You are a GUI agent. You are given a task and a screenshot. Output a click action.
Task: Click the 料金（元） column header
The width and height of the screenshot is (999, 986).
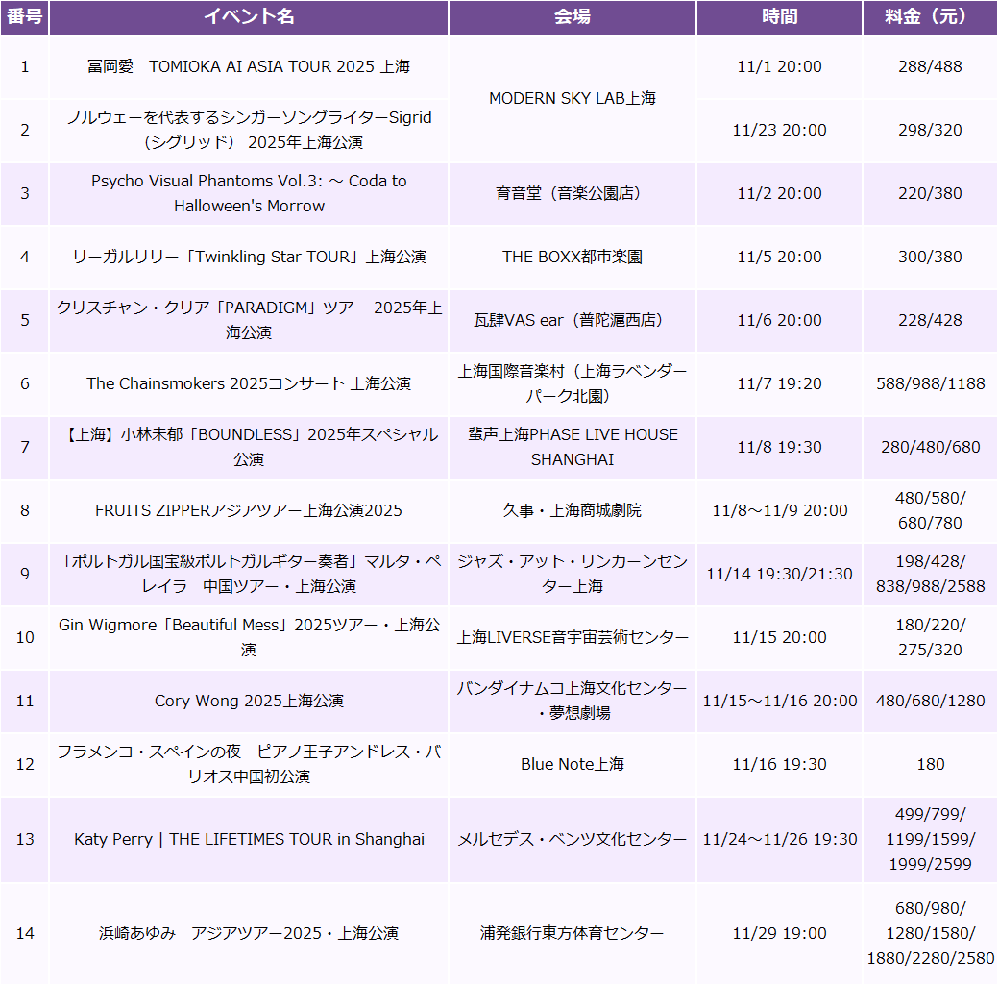pos(930,17)
